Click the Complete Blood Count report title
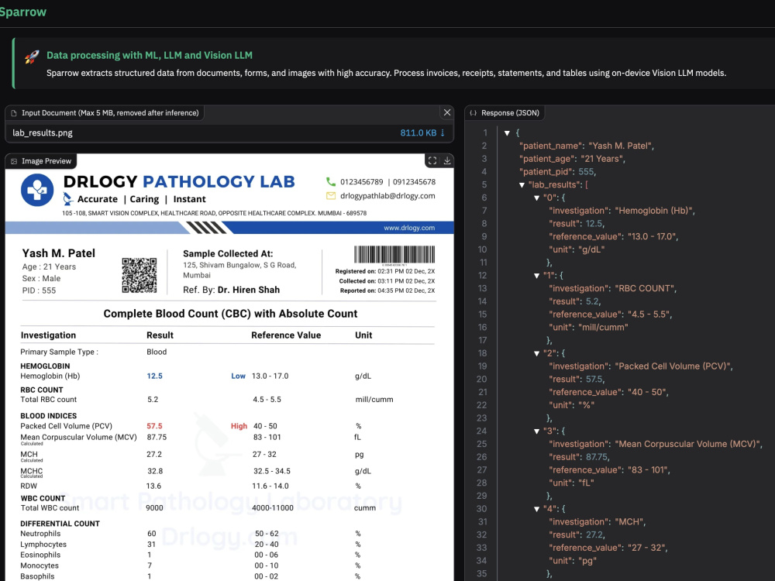The width and height of the screenshot is (775, 581). coord(230,314)
